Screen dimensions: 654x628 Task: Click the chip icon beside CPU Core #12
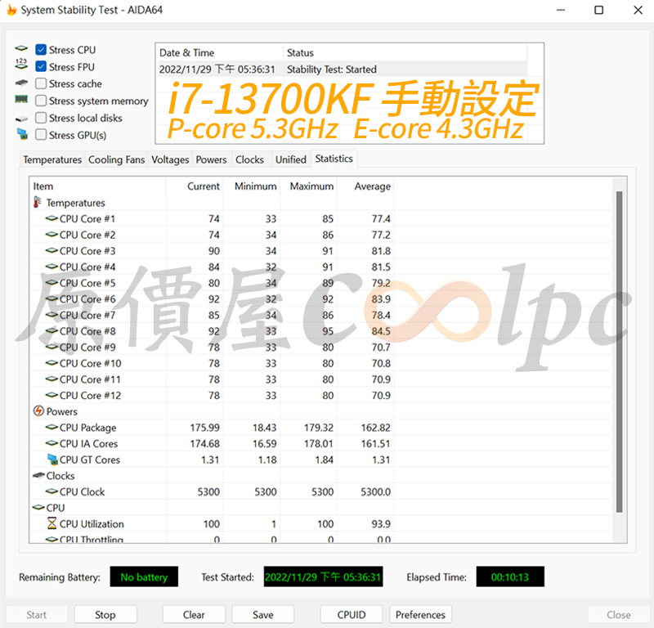(52, 395)
